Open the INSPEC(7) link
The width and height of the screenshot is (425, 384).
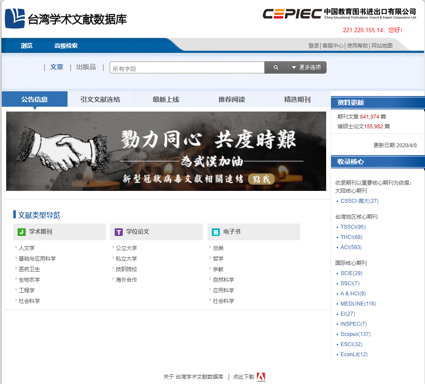354,324
